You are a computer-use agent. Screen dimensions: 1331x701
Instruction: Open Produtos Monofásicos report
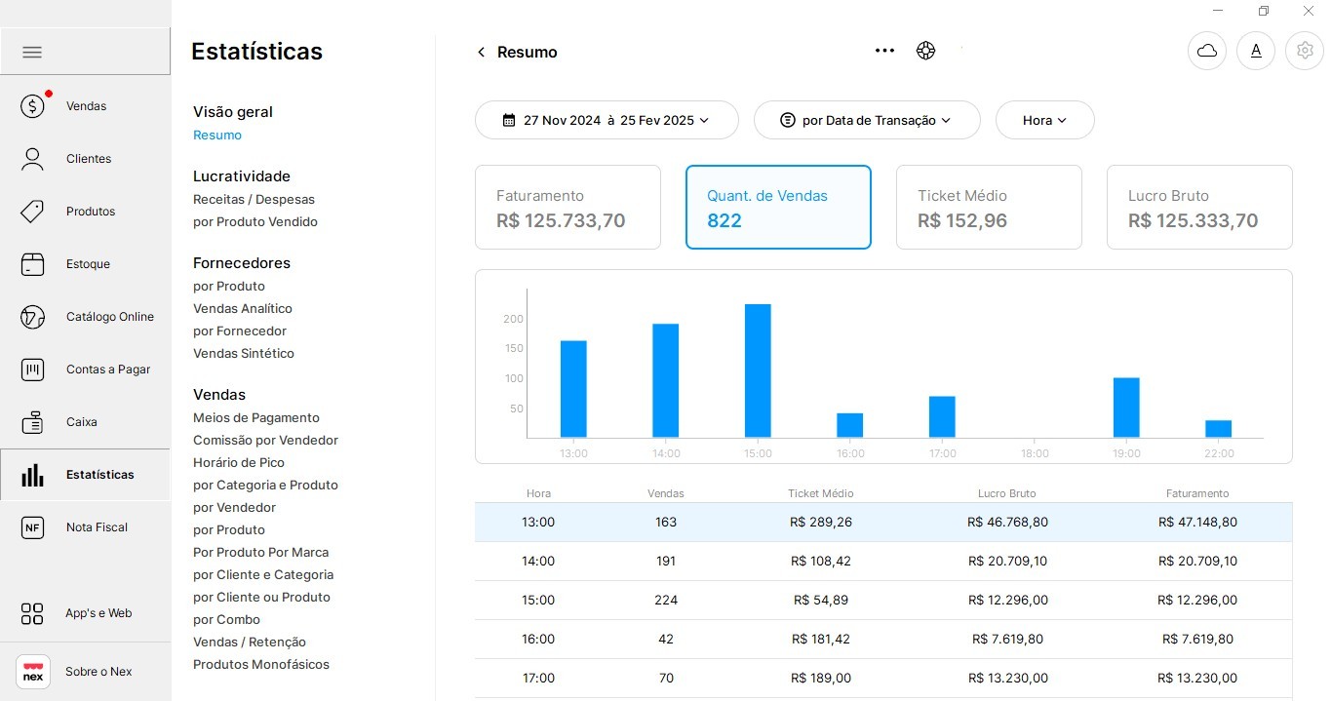pyautogui.click(x=261, y=664)
